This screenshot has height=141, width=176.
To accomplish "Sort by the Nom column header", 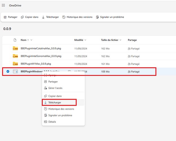I will [23, 40].
